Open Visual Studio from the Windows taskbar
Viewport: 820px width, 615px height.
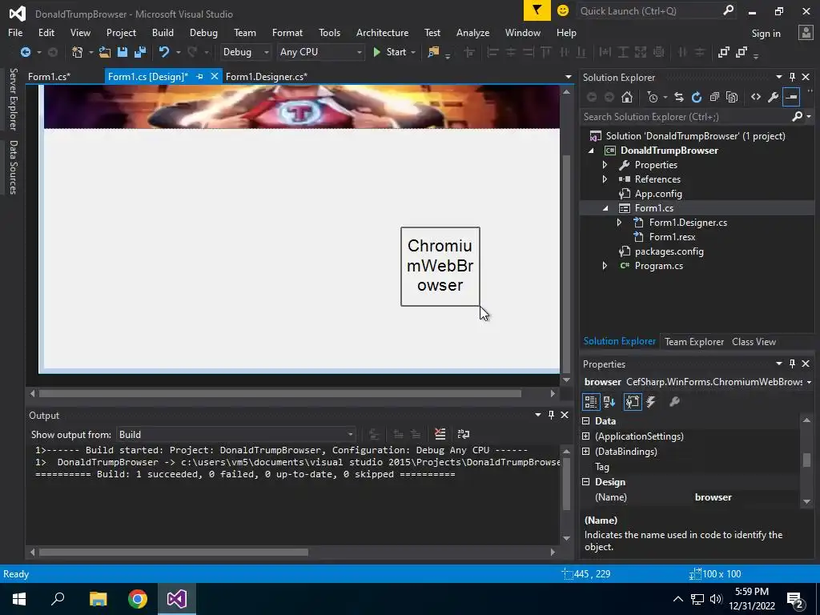click(177, 599)
